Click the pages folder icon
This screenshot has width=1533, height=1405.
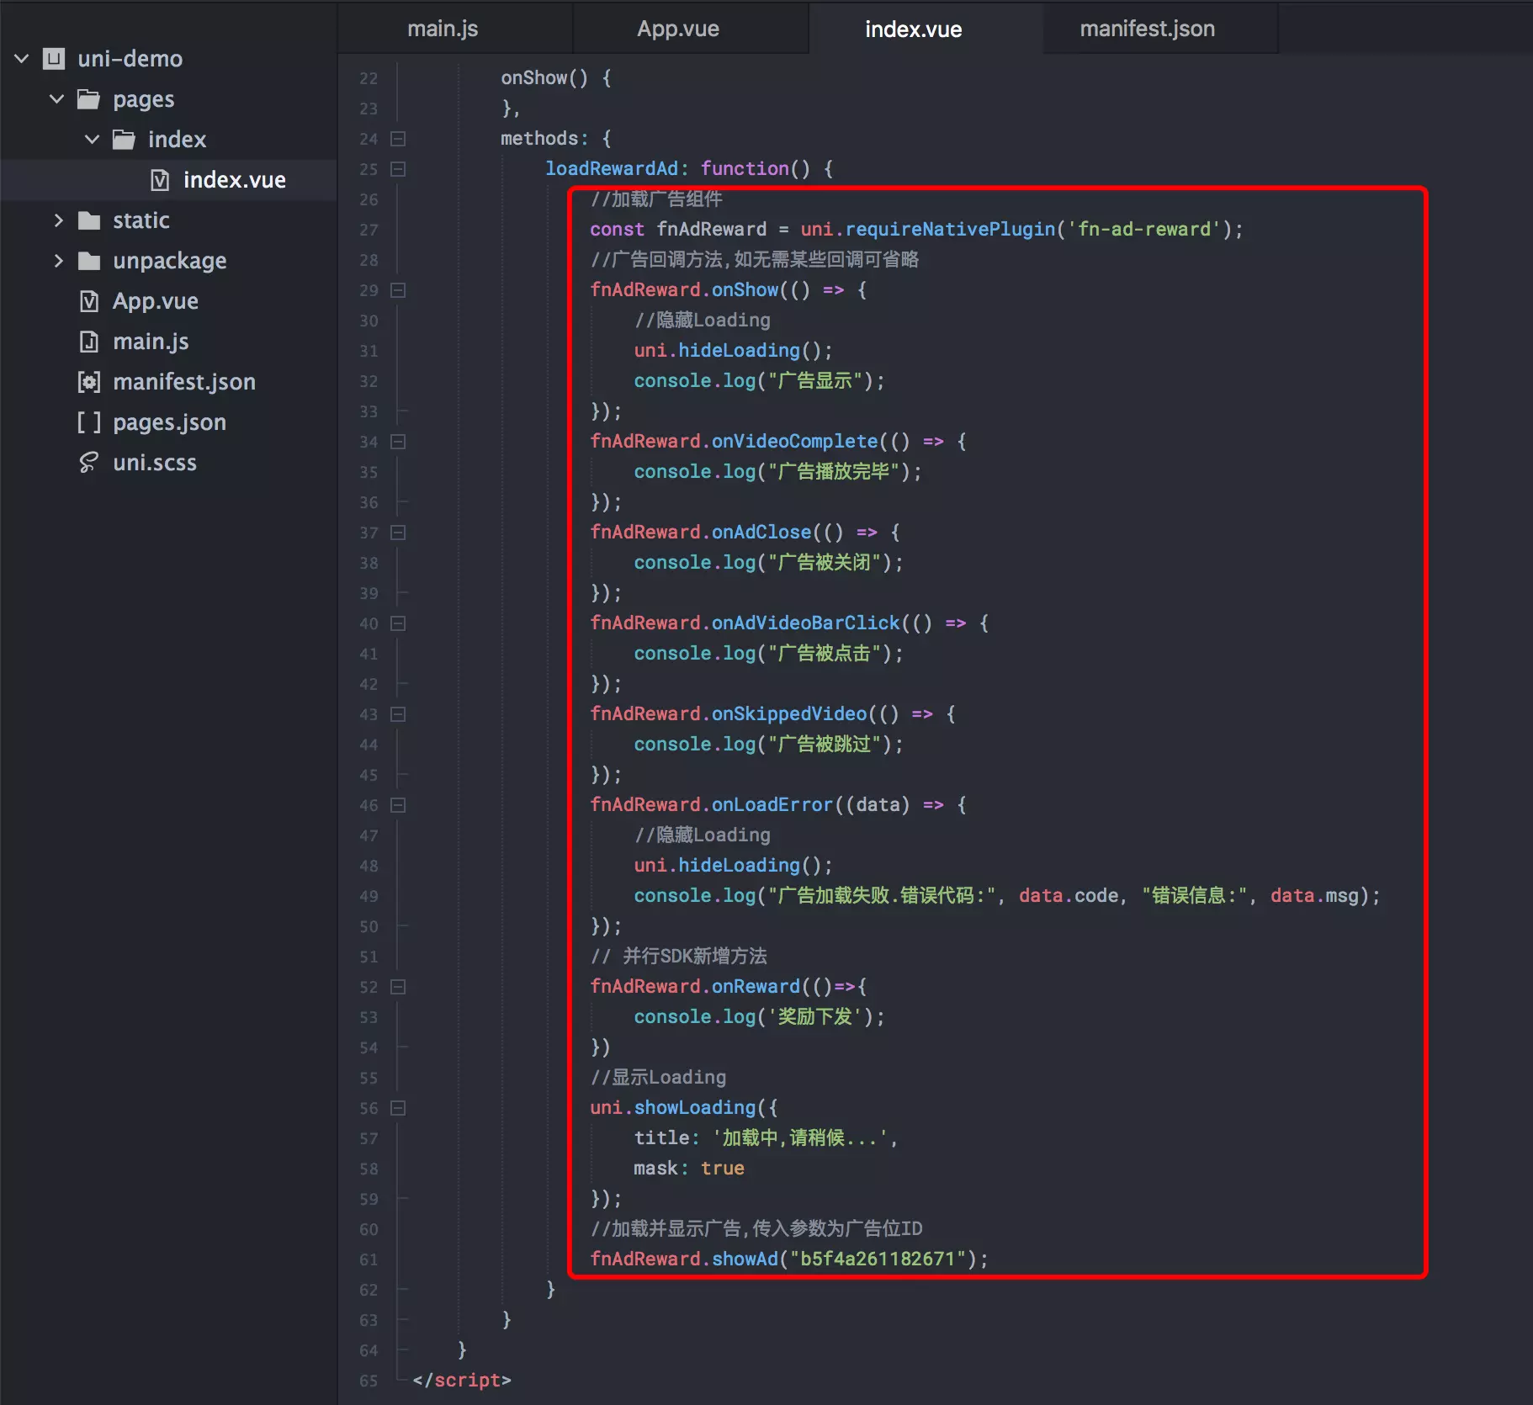(x=88, y=99)
